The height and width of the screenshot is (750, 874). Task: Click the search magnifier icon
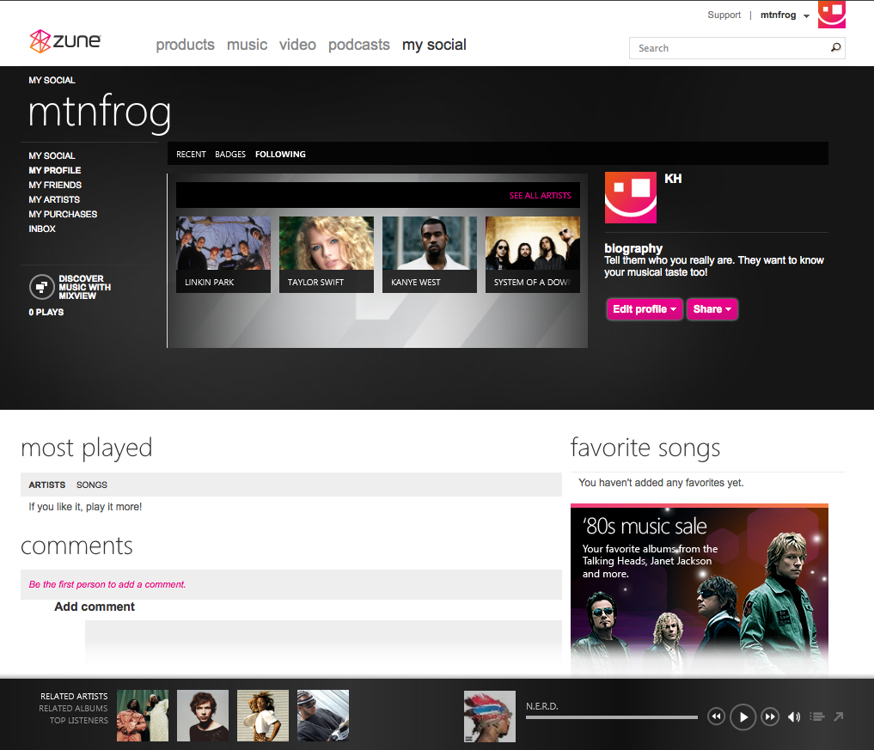coord(834,48)
